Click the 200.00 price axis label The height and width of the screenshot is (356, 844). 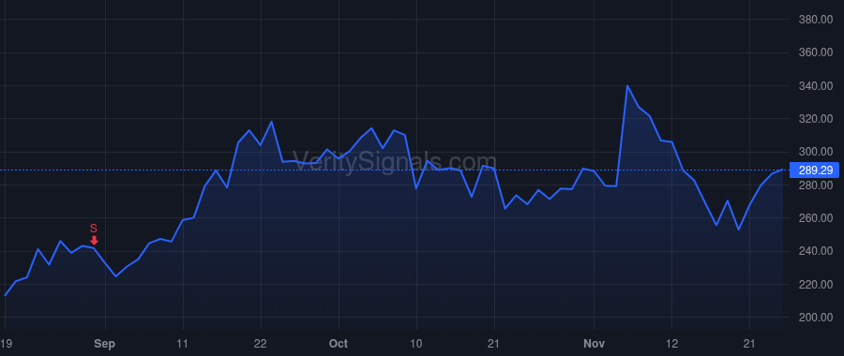[815, 318]
